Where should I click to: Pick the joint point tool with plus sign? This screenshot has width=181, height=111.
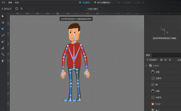click(x=3, y=42)
